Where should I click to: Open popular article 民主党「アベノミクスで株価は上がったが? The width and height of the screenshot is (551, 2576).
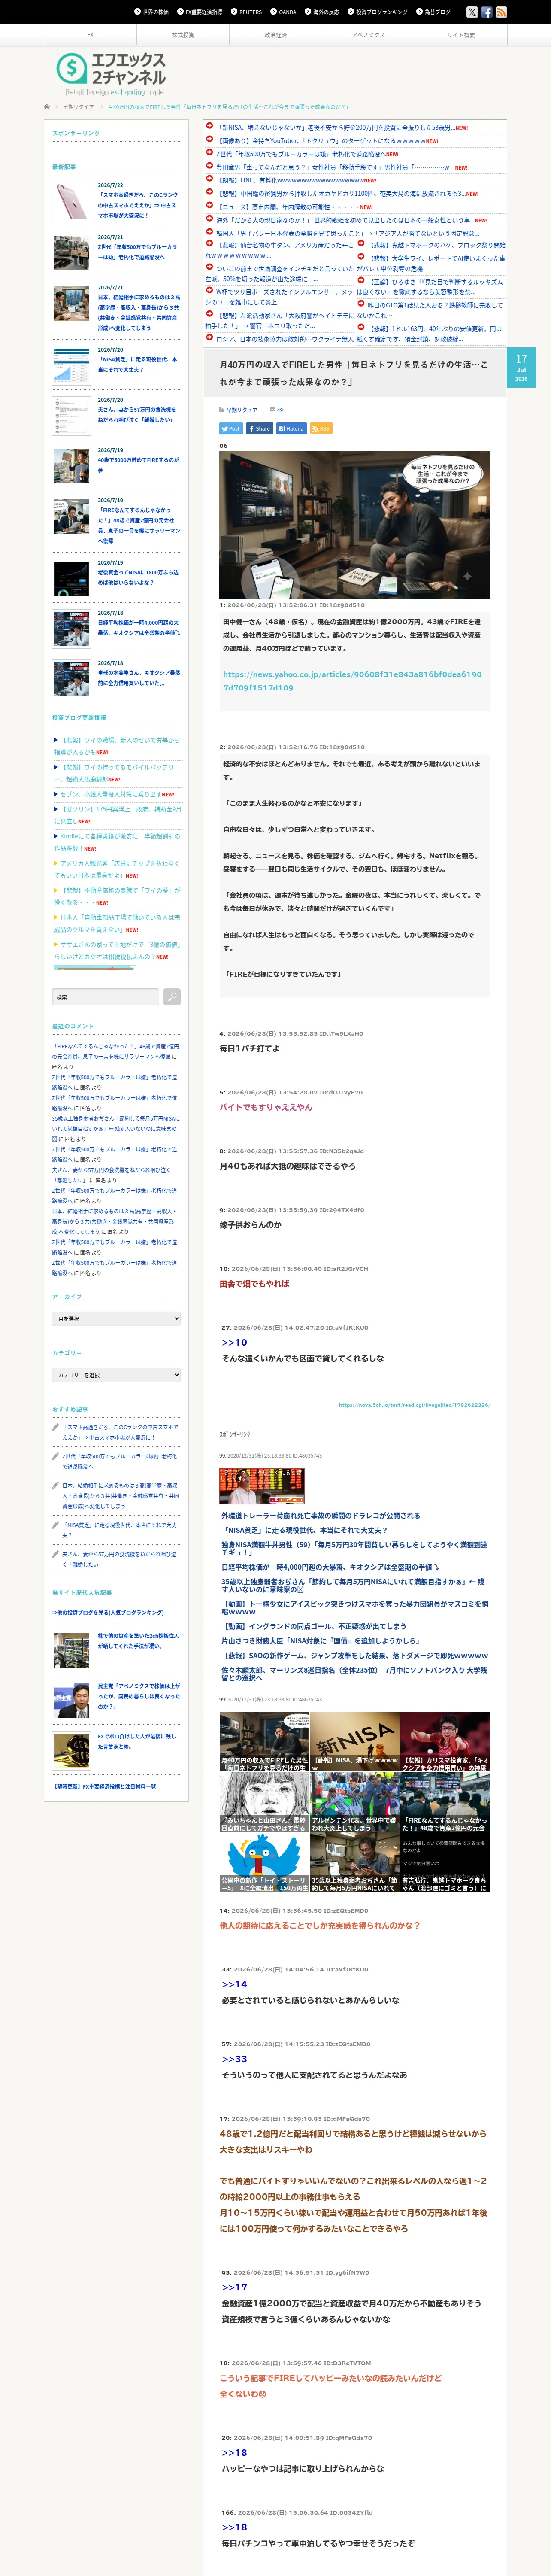(x=138, y=1695)
